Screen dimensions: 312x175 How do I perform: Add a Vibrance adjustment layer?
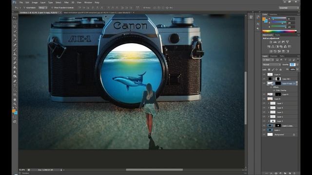[x=287, y=42]
